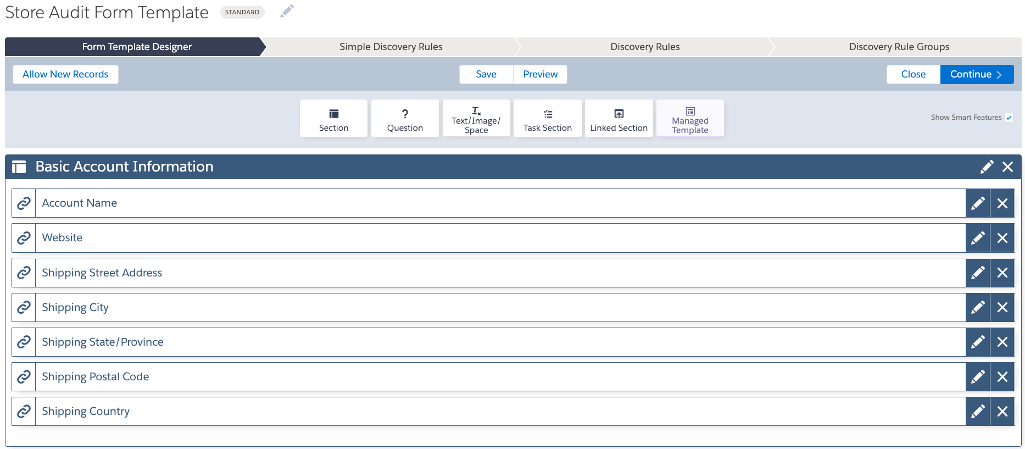Image resolution: width=1025 pixels, height=449 pixels.
Task: Edit the Shipping State/Province field
Action: point(978,342)
